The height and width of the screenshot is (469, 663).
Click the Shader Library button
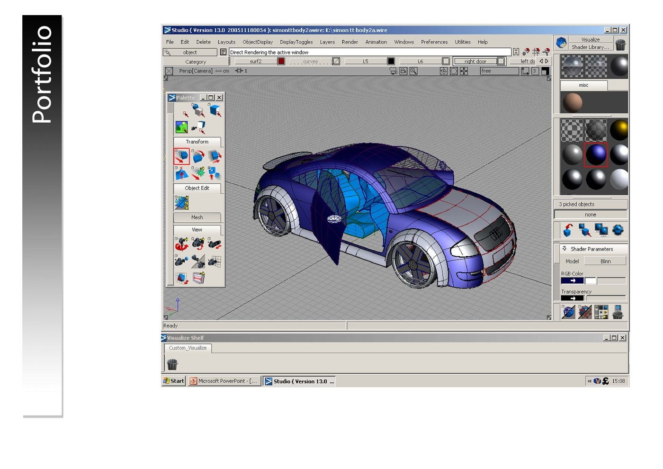click(590, 47)
